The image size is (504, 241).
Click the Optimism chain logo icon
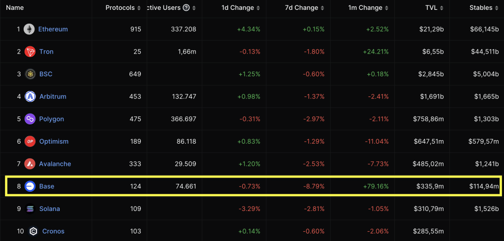pos(30,142)
